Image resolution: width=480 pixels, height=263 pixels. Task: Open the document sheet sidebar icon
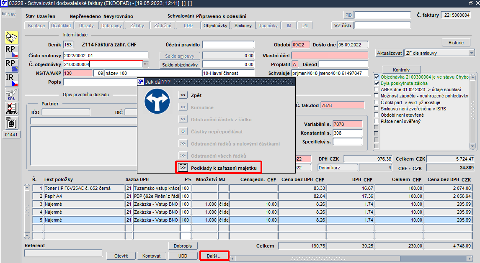tap(12, 123)
